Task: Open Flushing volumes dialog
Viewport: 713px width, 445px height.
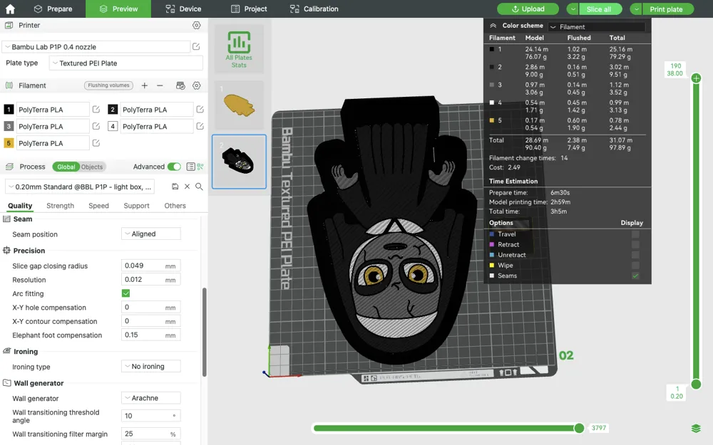Action: click(108, 85)
